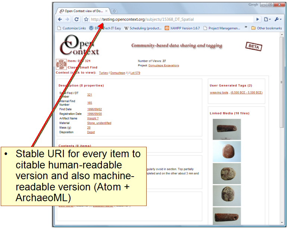View the second linked media thumbnail
Screen dimensions: 288x228
click(227, 152)
